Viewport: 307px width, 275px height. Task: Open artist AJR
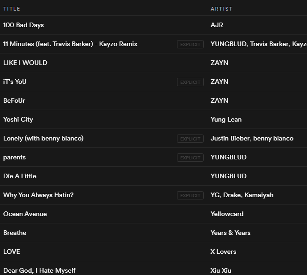pyautogui.click(x=217, y=25)
